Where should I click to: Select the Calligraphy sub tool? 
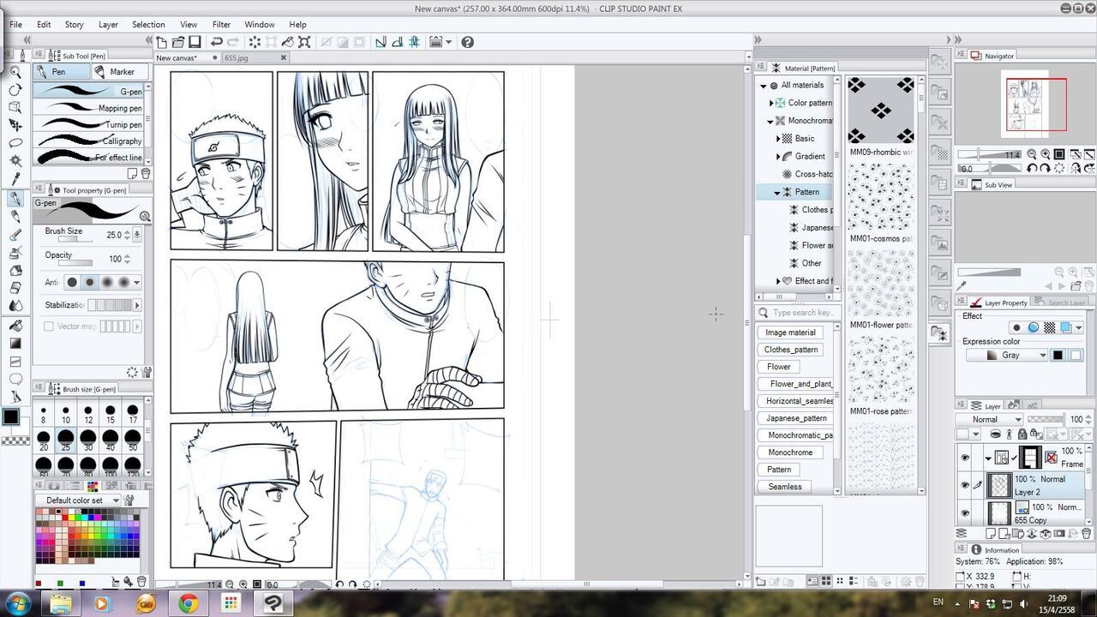tap(88, 141)
